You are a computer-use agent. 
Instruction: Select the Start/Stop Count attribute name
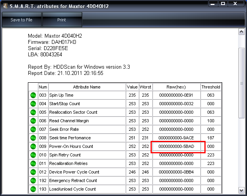(x=64, y=104)
